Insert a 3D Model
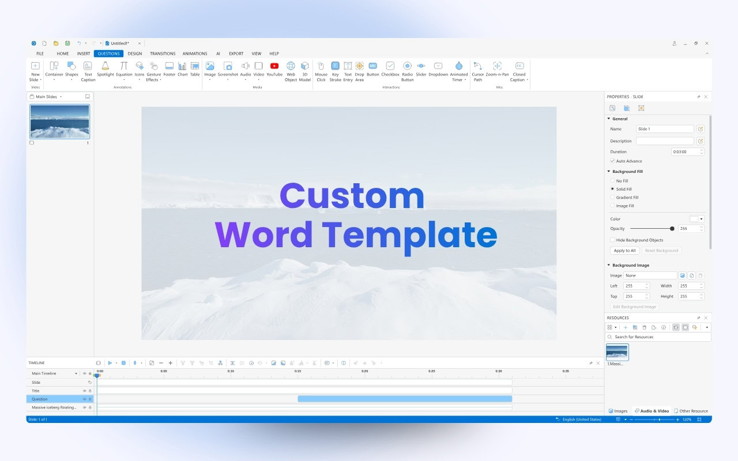 (x=305, y=70)
